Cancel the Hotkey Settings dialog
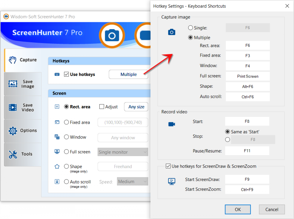The height and width of the screenshot is (219, 294). point(272,210)
